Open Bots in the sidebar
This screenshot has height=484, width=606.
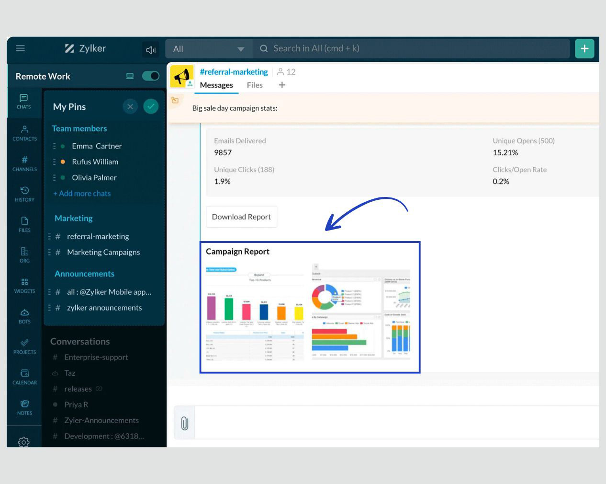coord(24,316)
